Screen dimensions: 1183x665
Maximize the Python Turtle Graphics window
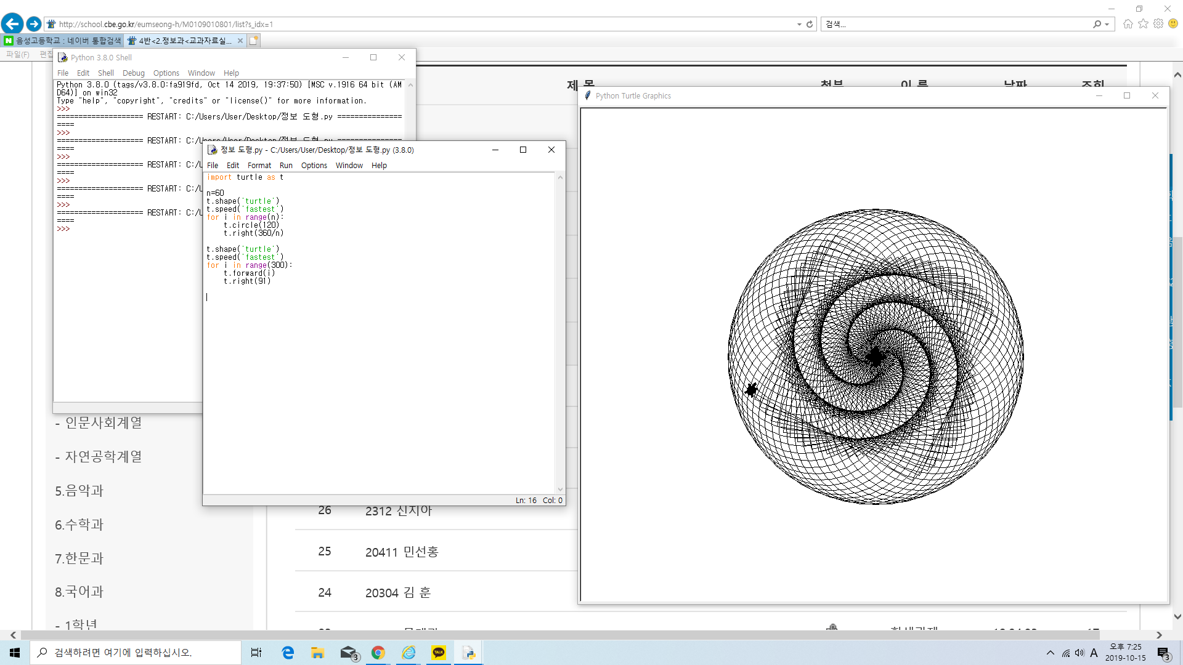(1127, 95)
